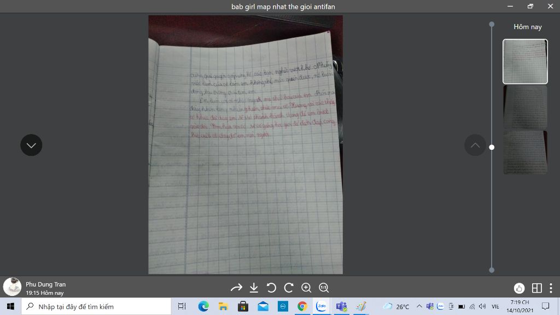Click the Windows search box

[x=96, y=306]
